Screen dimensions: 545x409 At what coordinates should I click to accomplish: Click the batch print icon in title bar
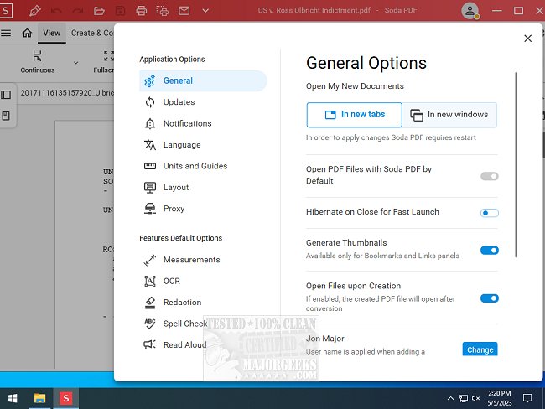163,11
